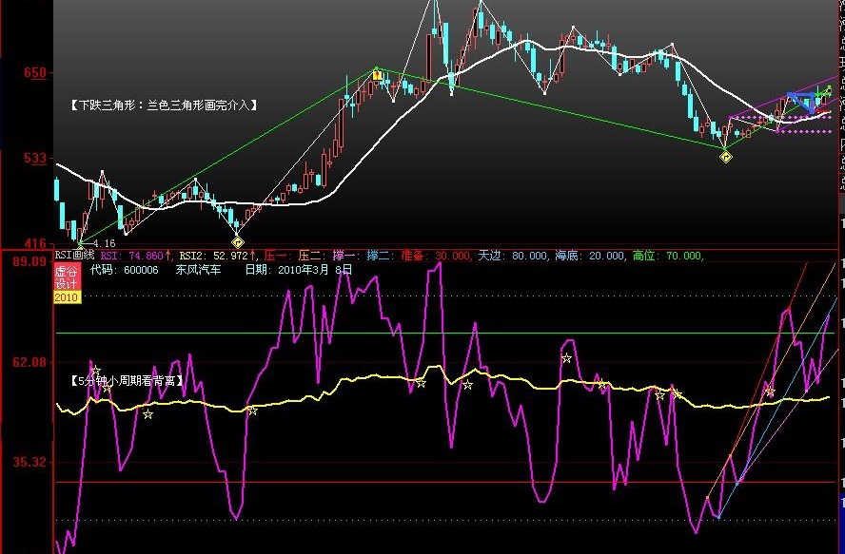
Task: Click the 【下跌三角形：兰色三角形画完介入】 annotation
Action: (164, 105)
